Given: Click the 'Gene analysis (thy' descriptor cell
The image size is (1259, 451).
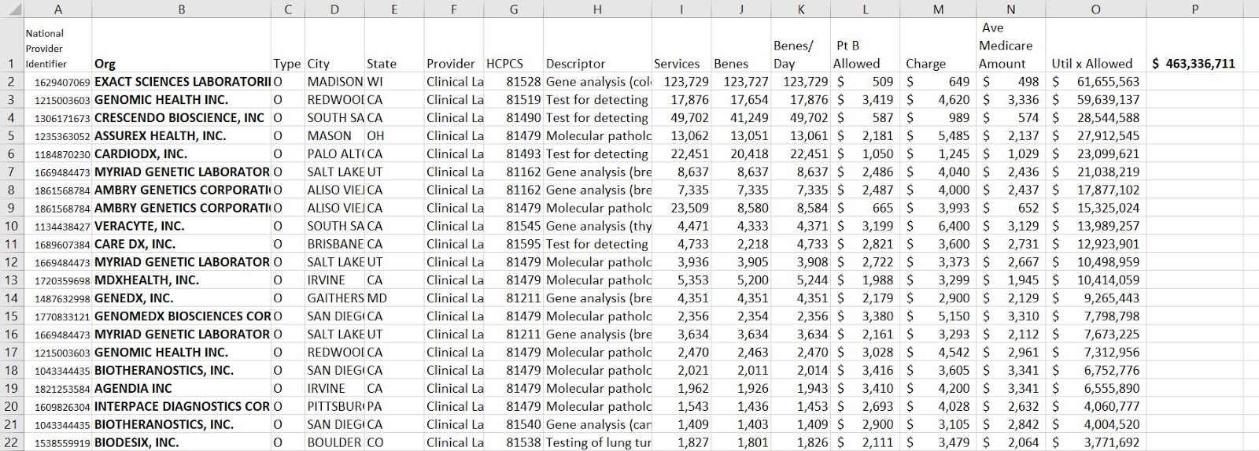Looking at the screenshot, I should point(597,226).
